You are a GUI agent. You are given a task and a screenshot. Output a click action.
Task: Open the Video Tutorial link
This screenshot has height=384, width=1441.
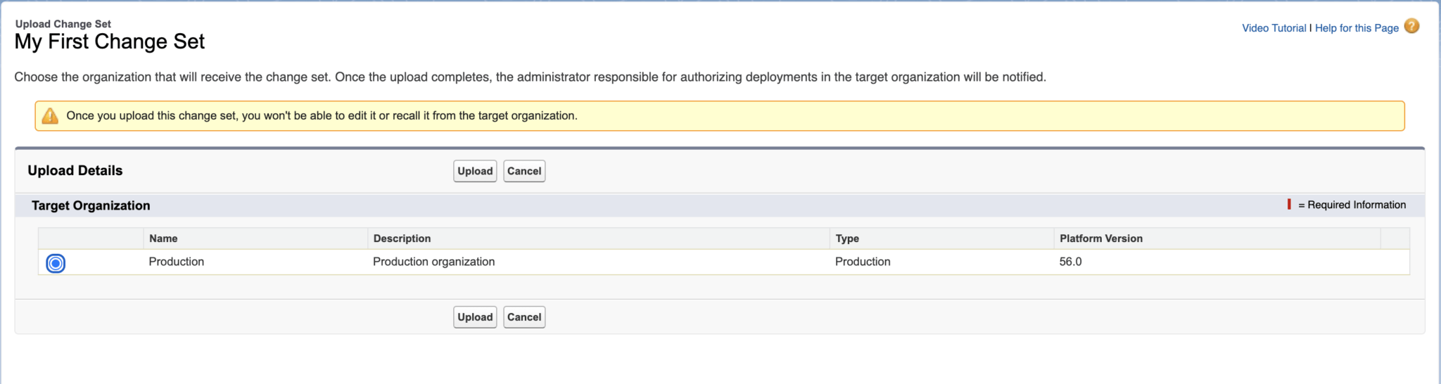pos(1274,28)
